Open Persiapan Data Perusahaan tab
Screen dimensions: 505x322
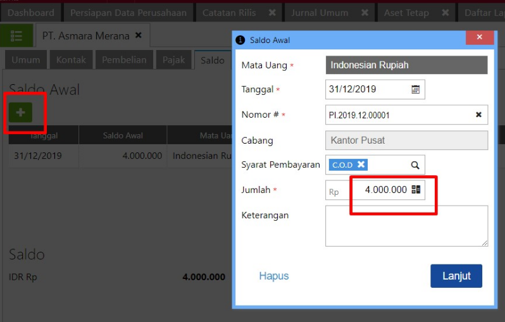(128, 13)
